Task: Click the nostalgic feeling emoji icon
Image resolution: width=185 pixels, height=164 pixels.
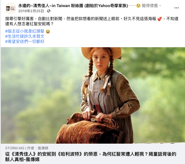Action: tap(138, 5)
